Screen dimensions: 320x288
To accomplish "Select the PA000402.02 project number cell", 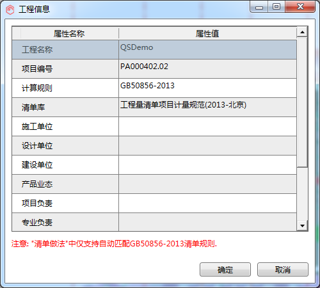I will 207,68.
